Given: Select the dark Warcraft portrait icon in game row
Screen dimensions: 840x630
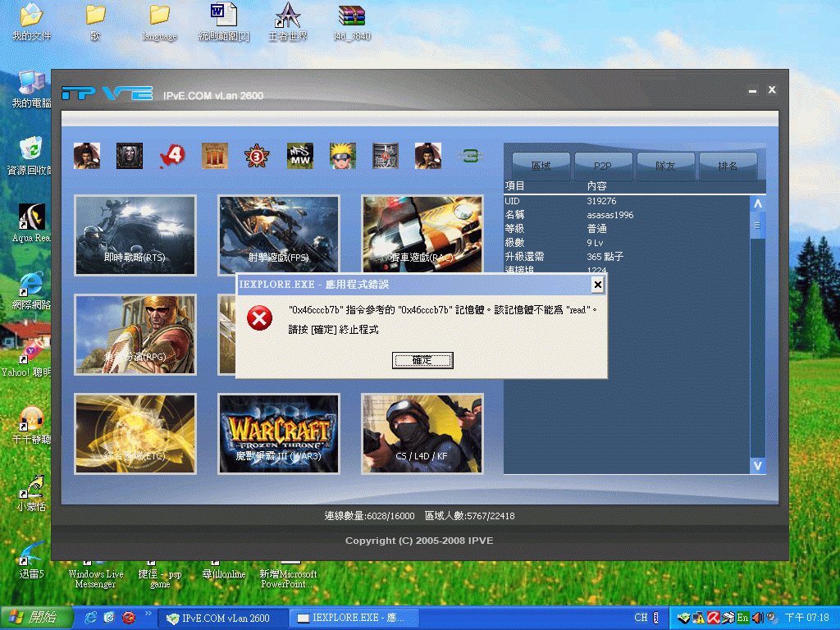Looking at the screenshot, I should click(129, 156).
